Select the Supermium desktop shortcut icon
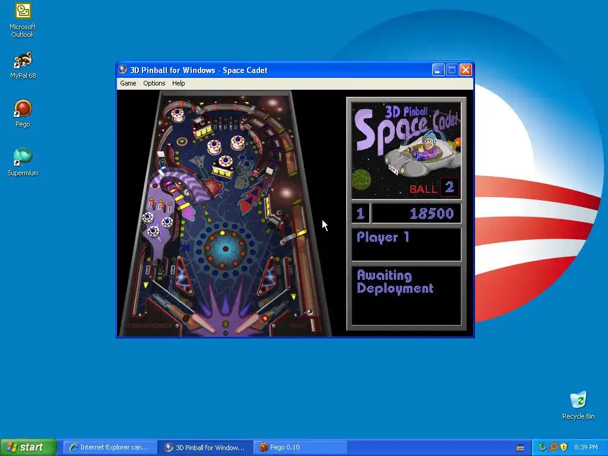The height and width of the screenshot is (456, 608). [23, 162]
